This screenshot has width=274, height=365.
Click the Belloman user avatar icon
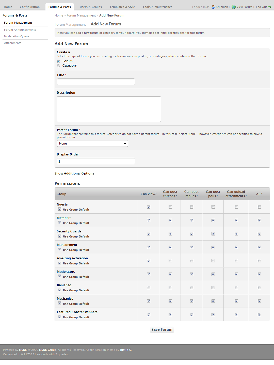[x=213, y=7]
